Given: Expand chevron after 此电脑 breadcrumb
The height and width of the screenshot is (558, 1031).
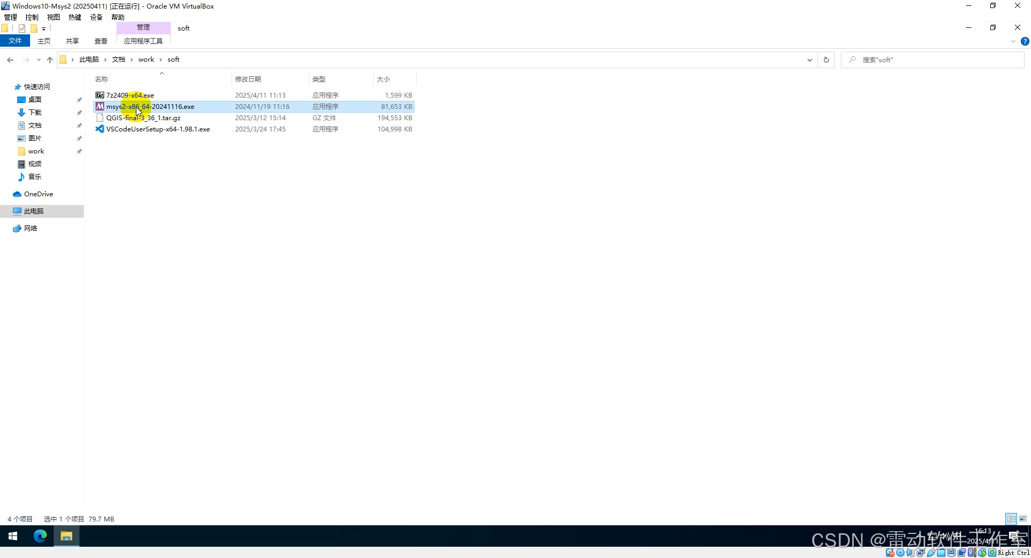Looking at the screenshot, I should [105, 60].
